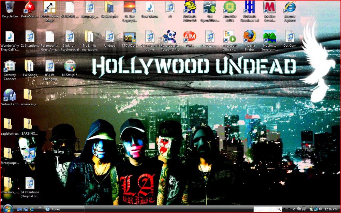The width and height of the screenshot is (341, 213).
Task: Select the Virtual Earth desktop icon
Action: tap(10, 95)
